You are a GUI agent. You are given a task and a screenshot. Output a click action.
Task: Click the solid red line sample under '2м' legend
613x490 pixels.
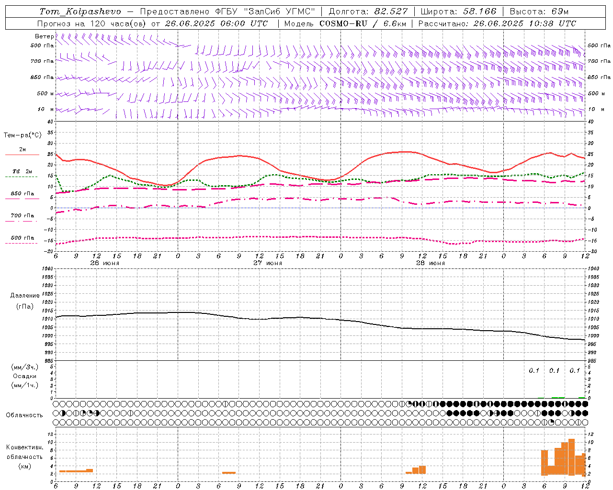click(x=22, y=155)
